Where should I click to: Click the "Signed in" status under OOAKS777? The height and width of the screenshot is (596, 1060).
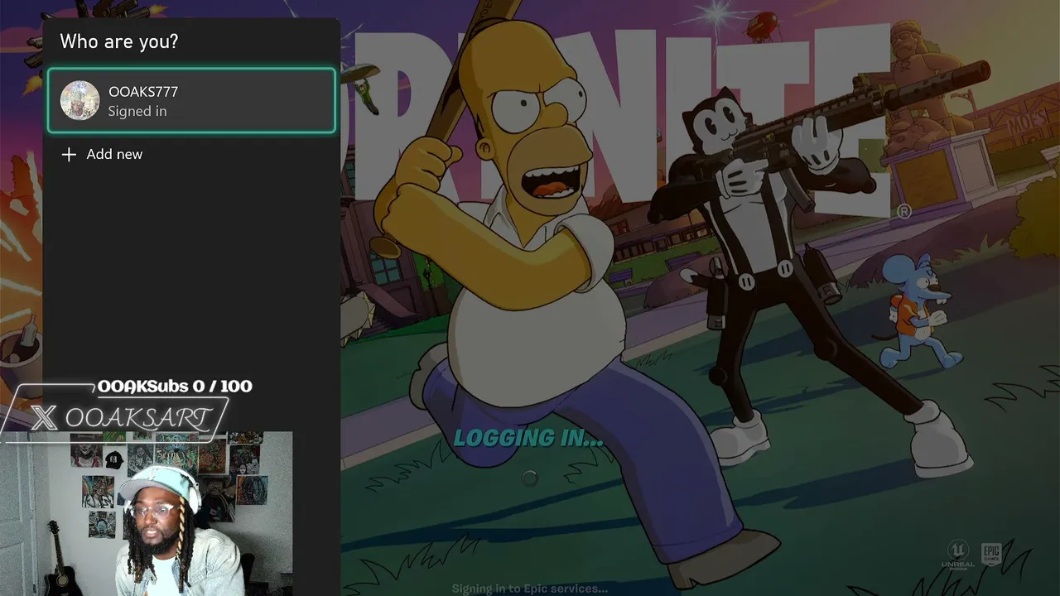(x=137, y=111)
